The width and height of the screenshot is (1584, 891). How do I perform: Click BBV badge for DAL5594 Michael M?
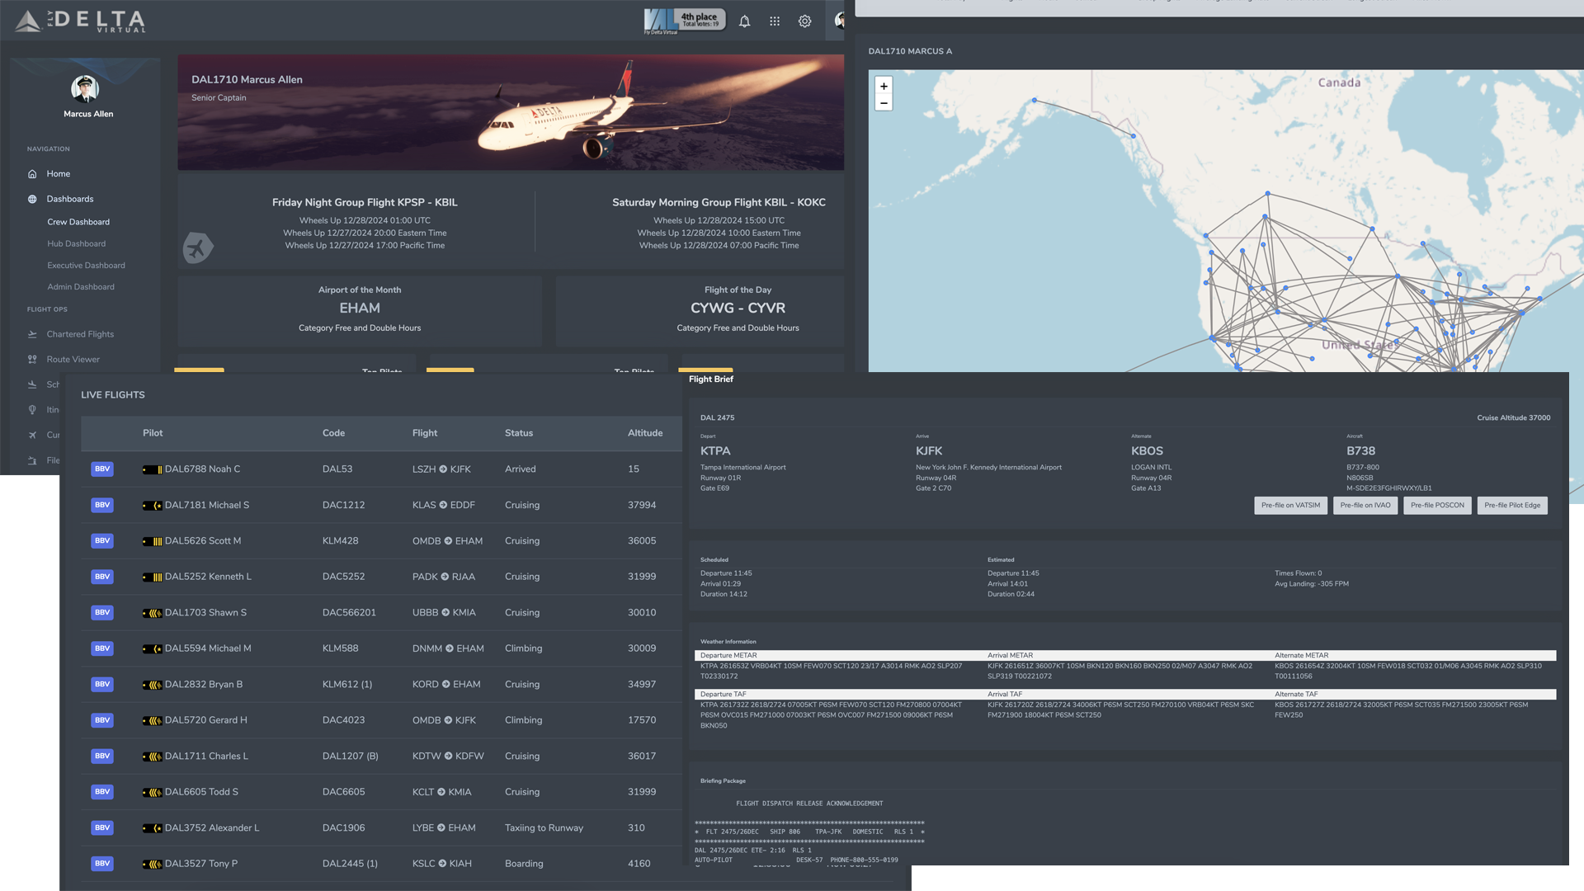click(102, 648)
